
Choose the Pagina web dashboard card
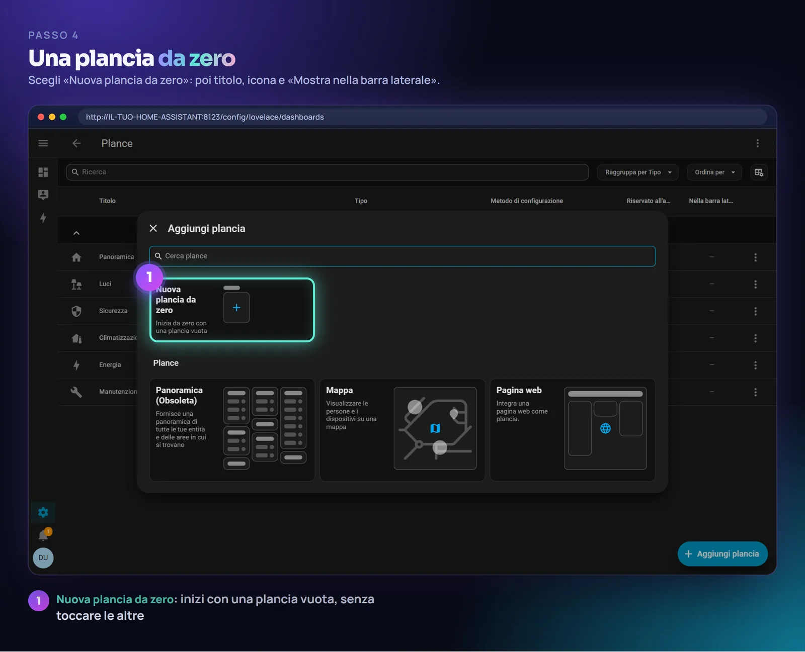(573, 430)
